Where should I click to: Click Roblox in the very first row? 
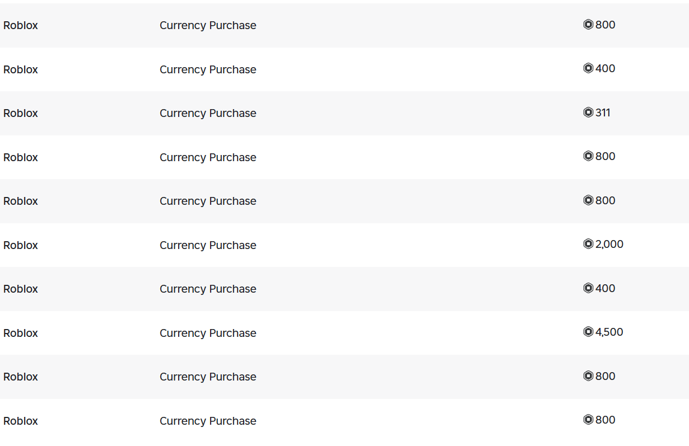pyautogui.click(x=21, y=25)
